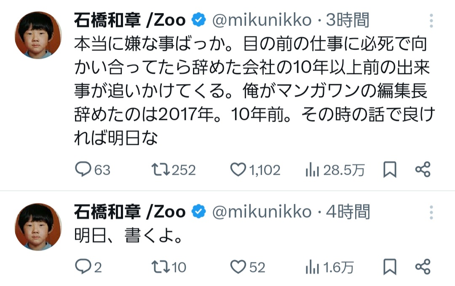Screen dimensions: 455x286
Task: Open the second tweet's profile avatar
Action: [x=38, y=227]
